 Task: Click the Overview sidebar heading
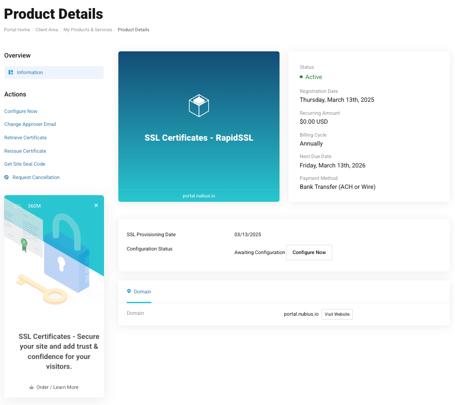coord(17,55)
